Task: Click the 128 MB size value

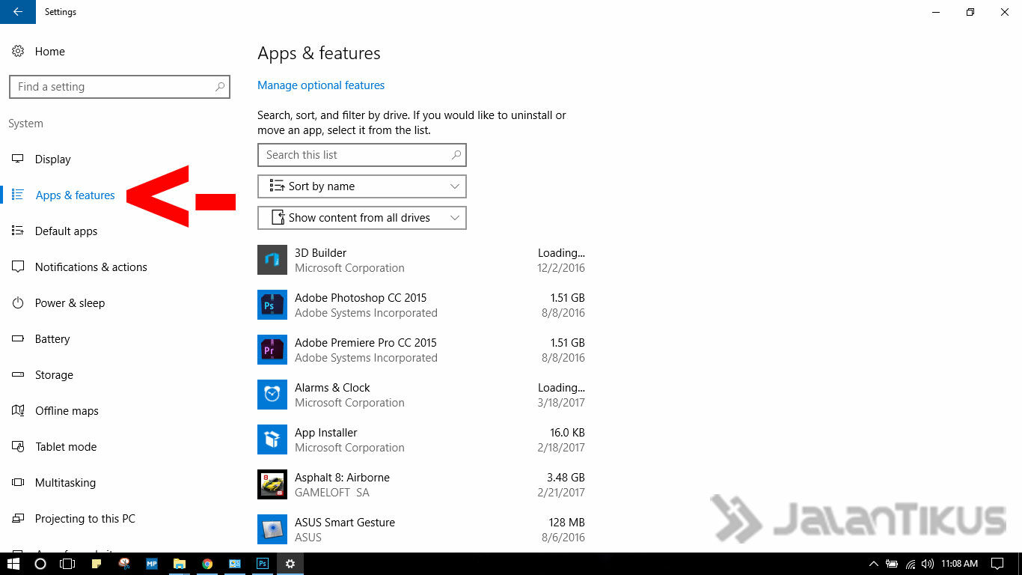Action: pyautogui.click(x=567, y=523)
